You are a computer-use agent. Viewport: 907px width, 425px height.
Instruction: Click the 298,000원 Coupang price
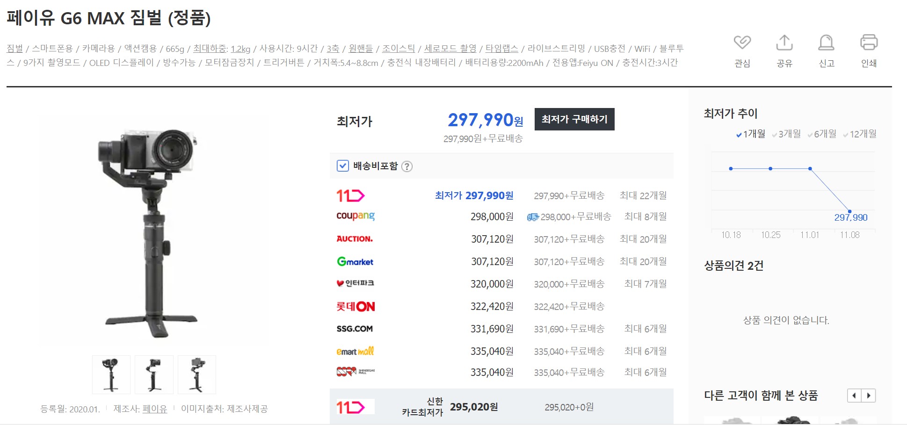(x=492, y=216)
